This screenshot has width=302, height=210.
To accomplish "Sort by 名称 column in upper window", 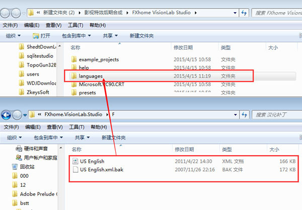I will tap(75, 47).
